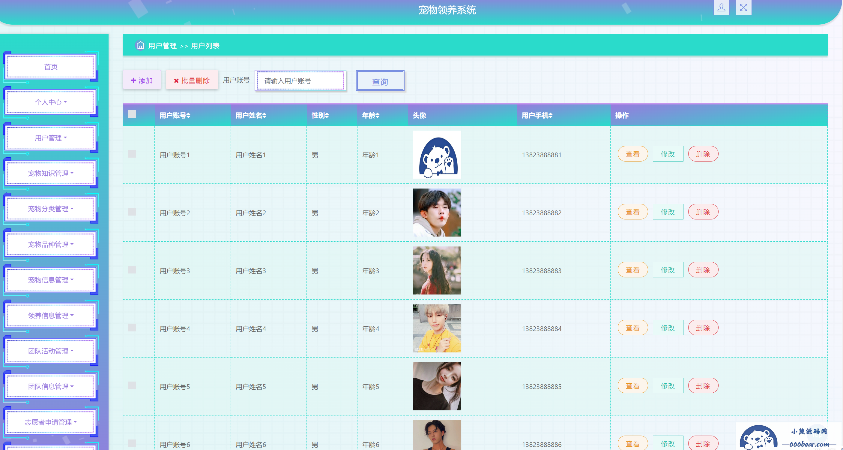View details of 用户账号1 with 查看

tap(632, 154)
